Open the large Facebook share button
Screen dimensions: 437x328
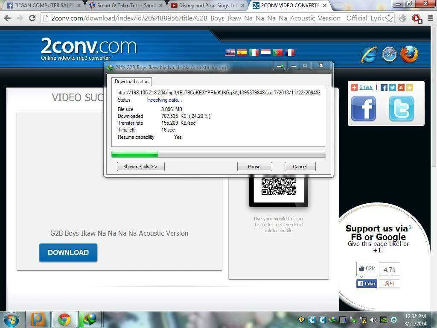[x=364, y=108]
